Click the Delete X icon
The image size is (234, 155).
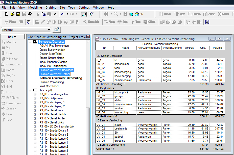pos(55,14)
